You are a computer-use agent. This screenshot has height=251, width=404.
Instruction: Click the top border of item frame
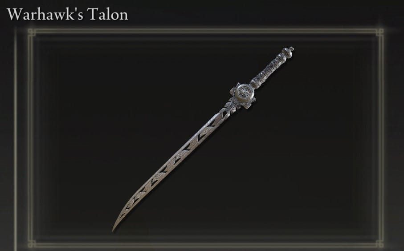point(206,31)
